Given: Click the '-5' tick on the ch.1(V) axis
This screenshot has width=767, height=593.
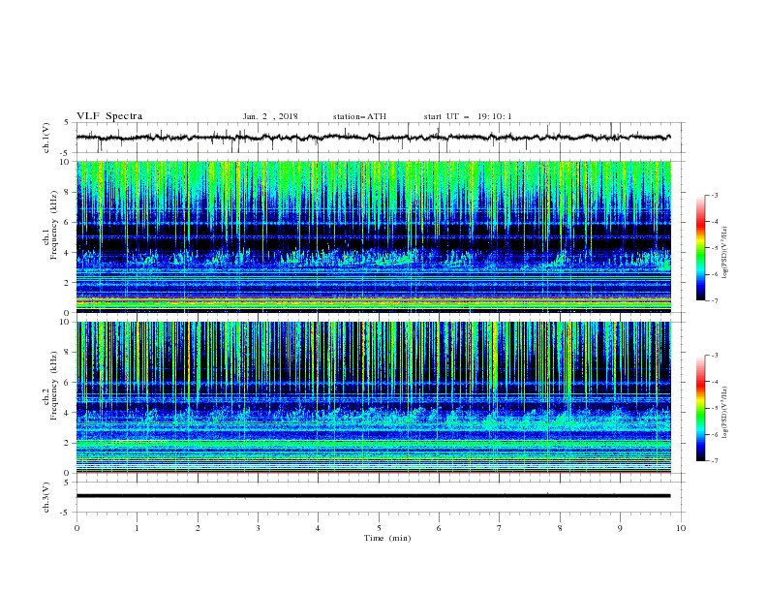Looking at the screenshot, I should 66,153.
